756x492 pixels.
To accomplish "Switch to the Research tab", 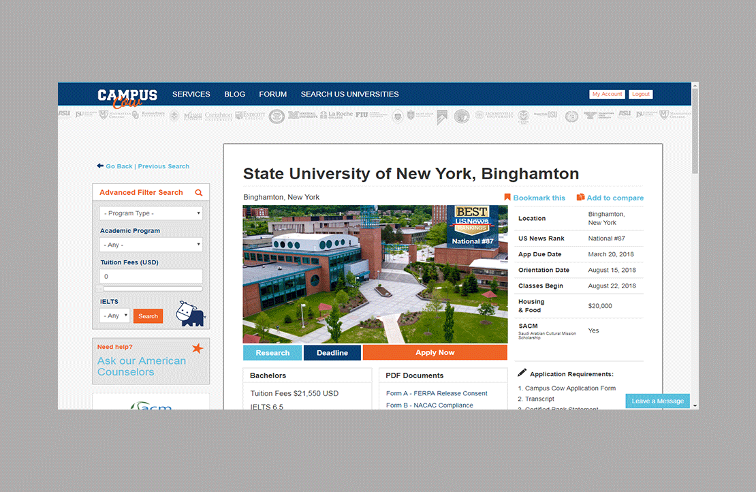I will 272,352.
